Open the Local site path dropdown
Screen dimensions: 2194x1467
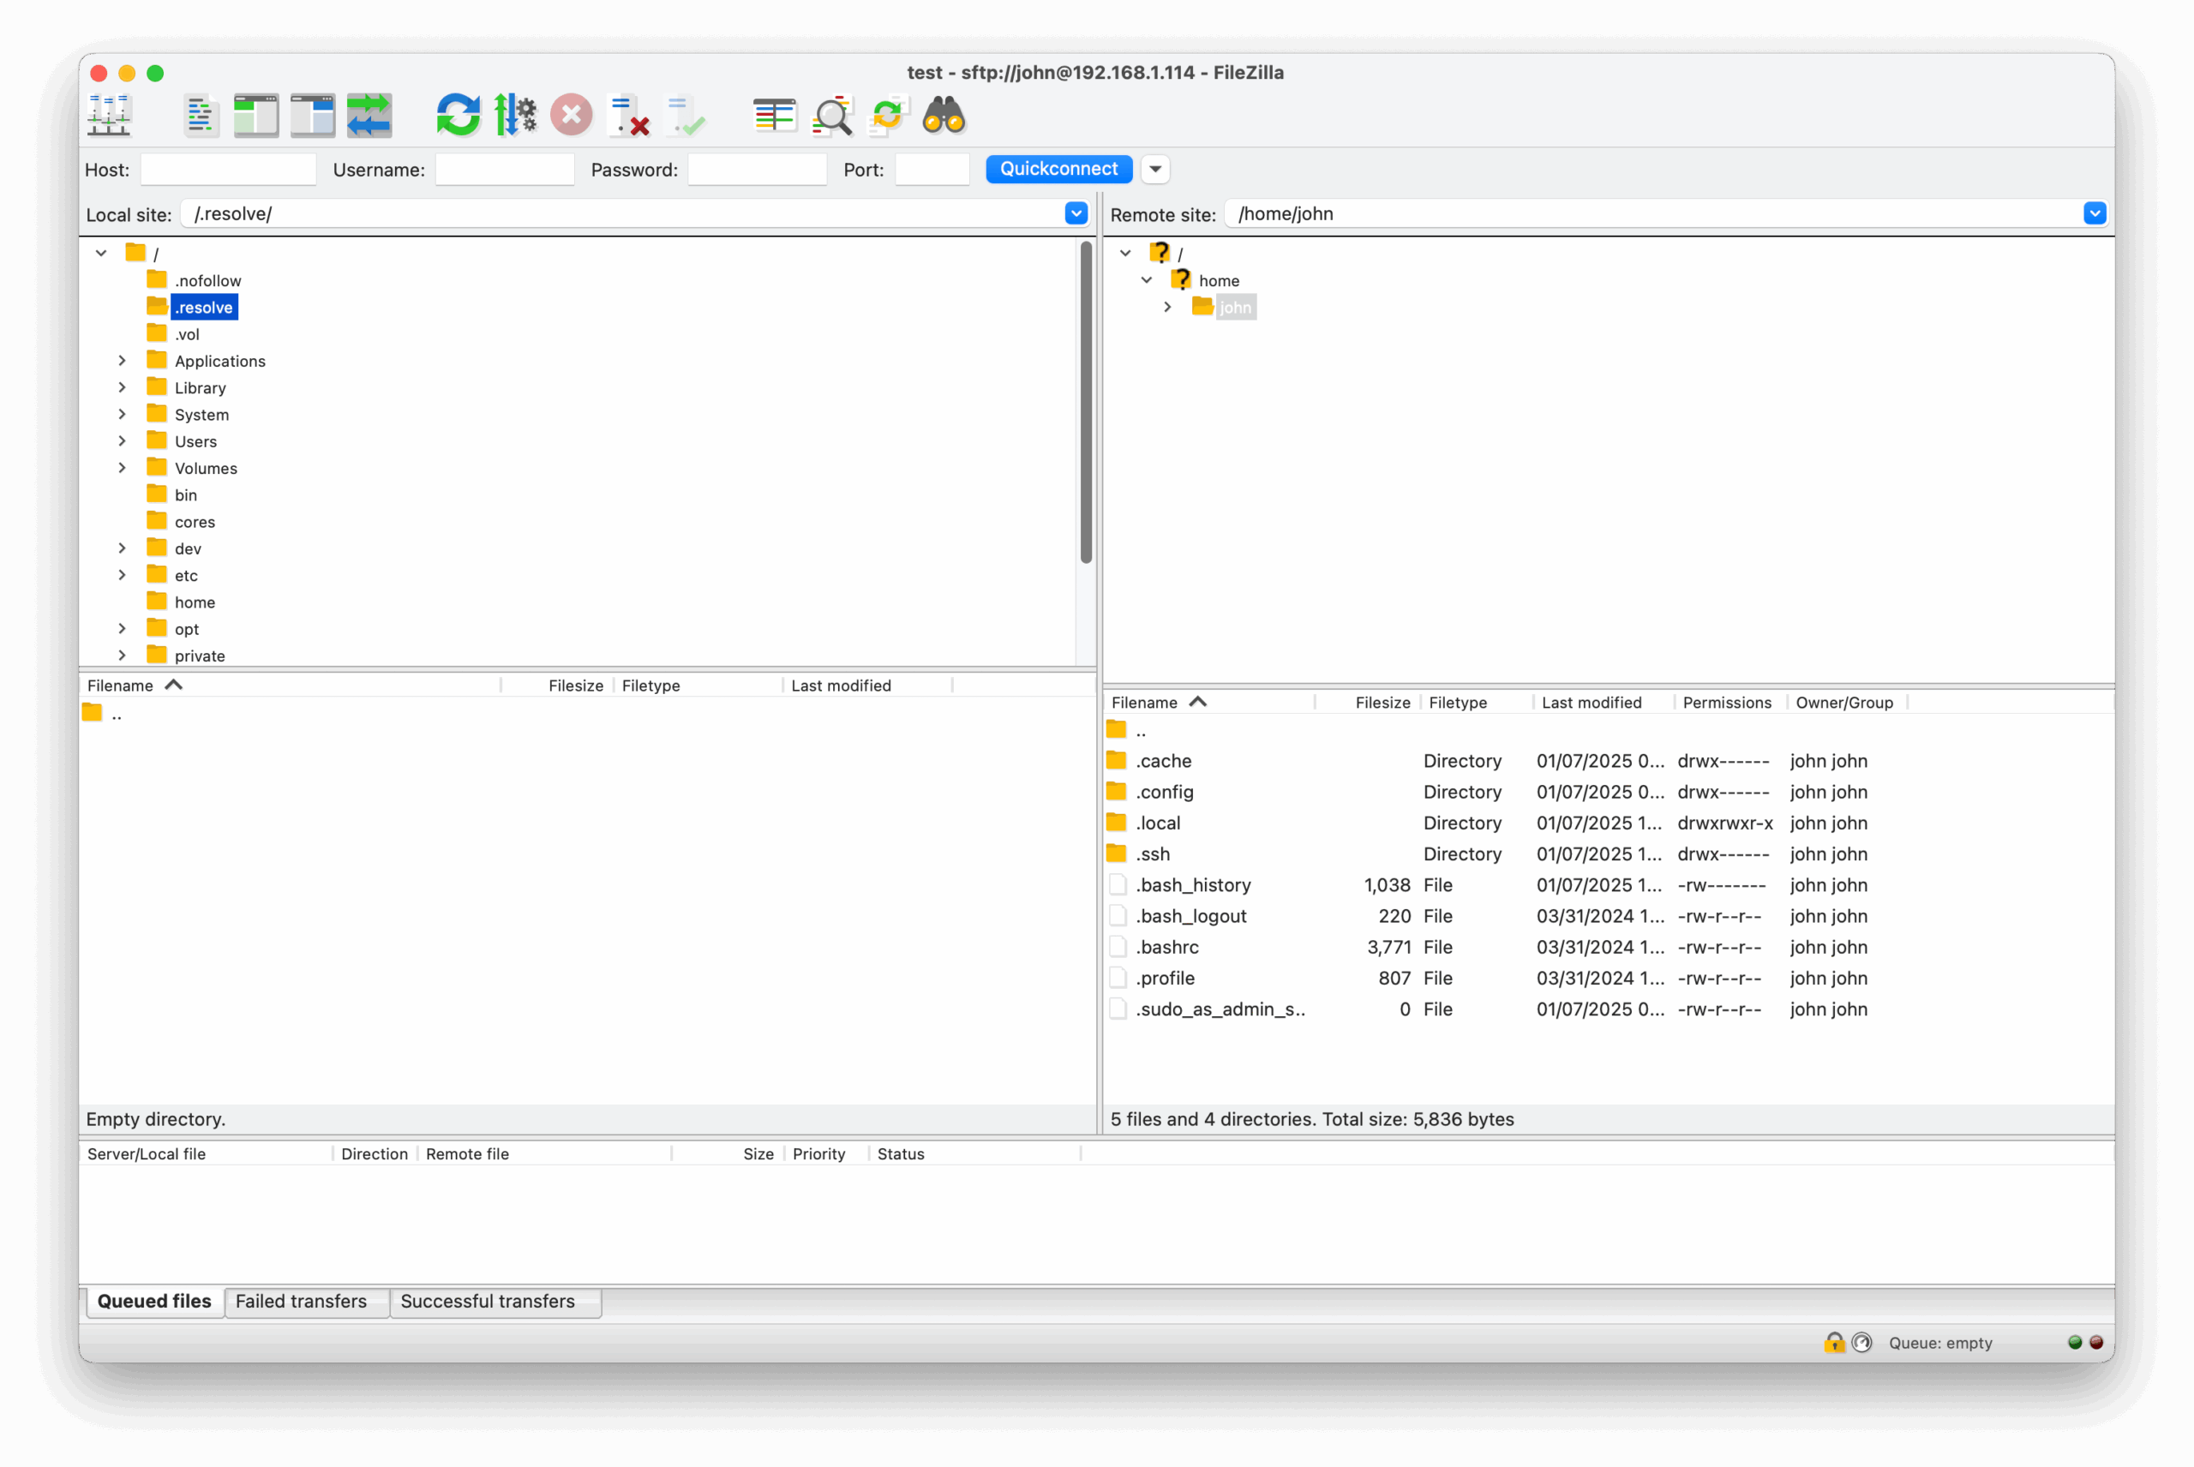tap(1076, 213)
